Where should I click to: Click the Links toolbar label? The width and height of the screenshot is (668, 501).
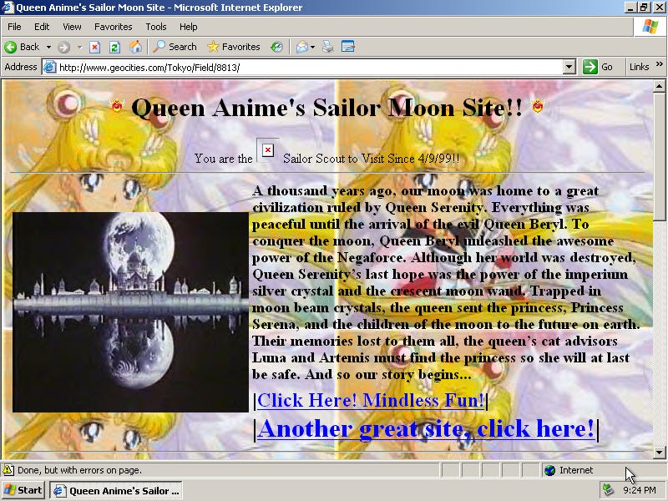(x=639, y=67)
